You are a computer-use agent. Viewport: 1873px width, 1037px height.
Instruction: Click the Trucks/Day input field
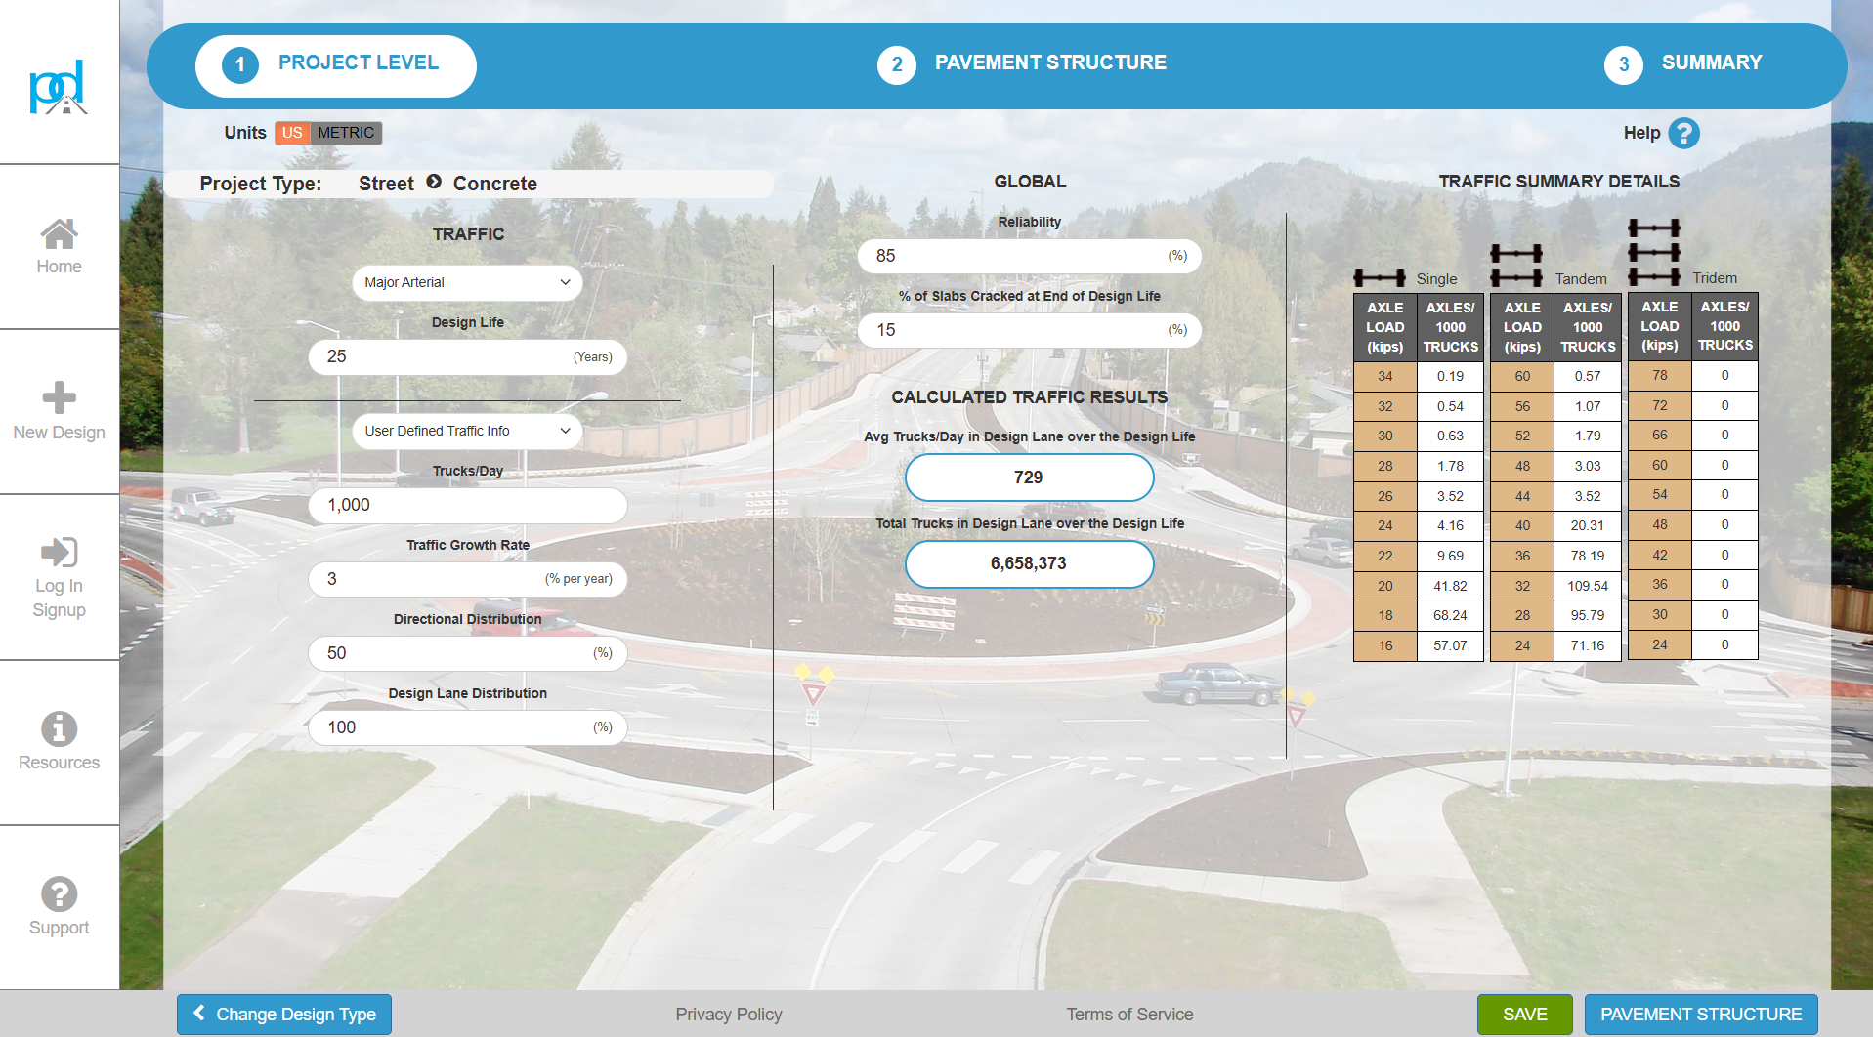coord(467,505)
